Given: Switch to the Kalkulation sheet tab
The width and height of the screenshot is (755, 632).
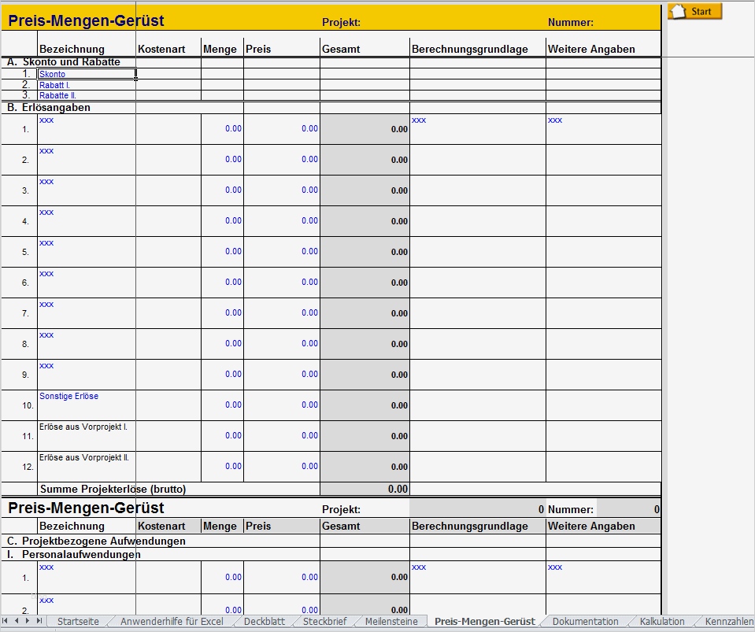Looking at the screenshot, I should [x=662, y=622].
